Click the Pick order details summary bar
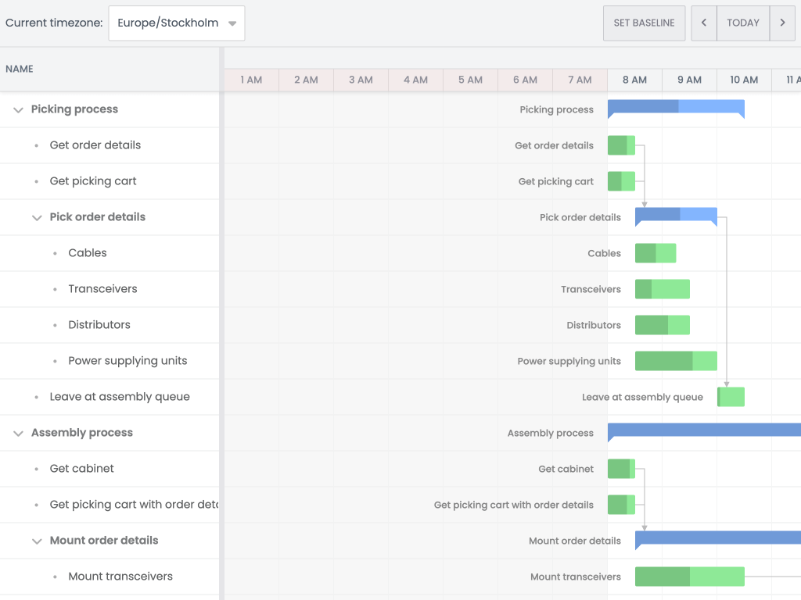Screen dimensions: 801x600 pos(676,216)
